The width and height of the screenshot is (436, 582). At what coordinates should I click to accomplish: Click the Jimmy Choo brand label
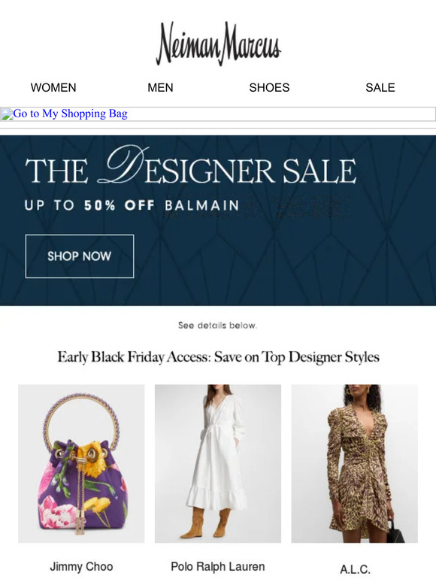click(x=81, y=567)
